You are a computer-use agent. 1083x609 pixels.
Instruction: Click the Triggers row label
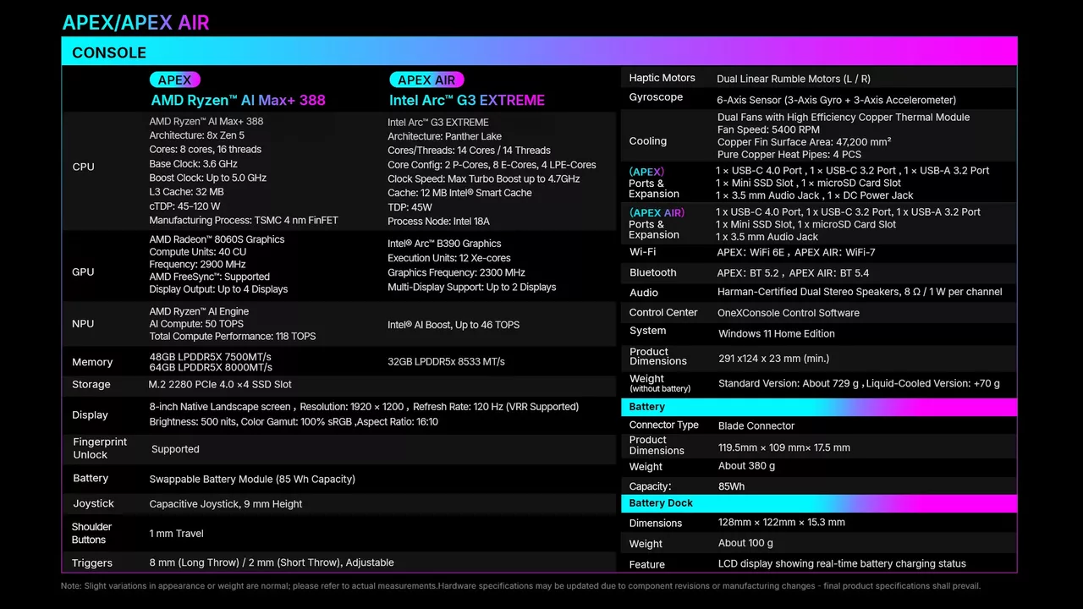[x=91, y=562]
